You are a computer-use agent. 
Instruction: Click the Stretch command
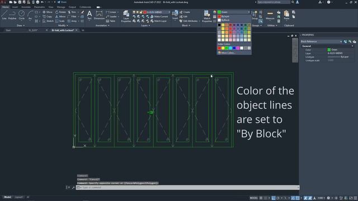coord(48,21)
